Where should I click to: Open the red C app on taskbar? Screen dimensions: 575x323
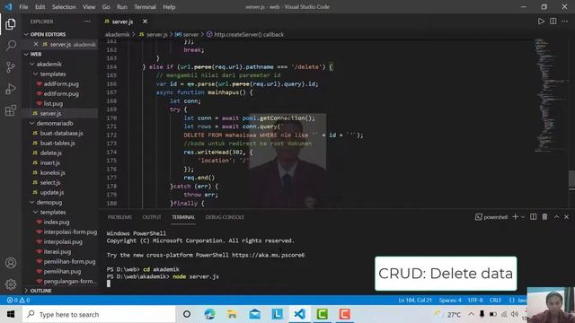click(x=344, y=314)
